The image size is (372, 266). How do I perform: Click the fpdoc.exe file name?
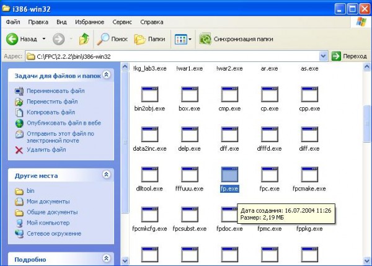[x=229, y=229]
